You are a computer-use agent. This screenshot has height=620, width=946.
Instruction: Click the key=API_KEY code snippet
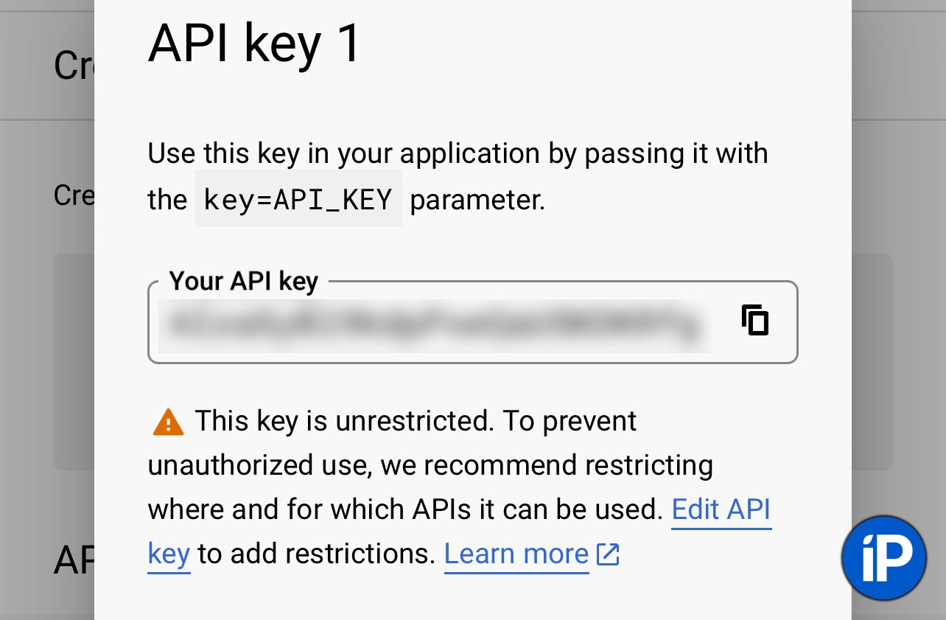point(298,200)
